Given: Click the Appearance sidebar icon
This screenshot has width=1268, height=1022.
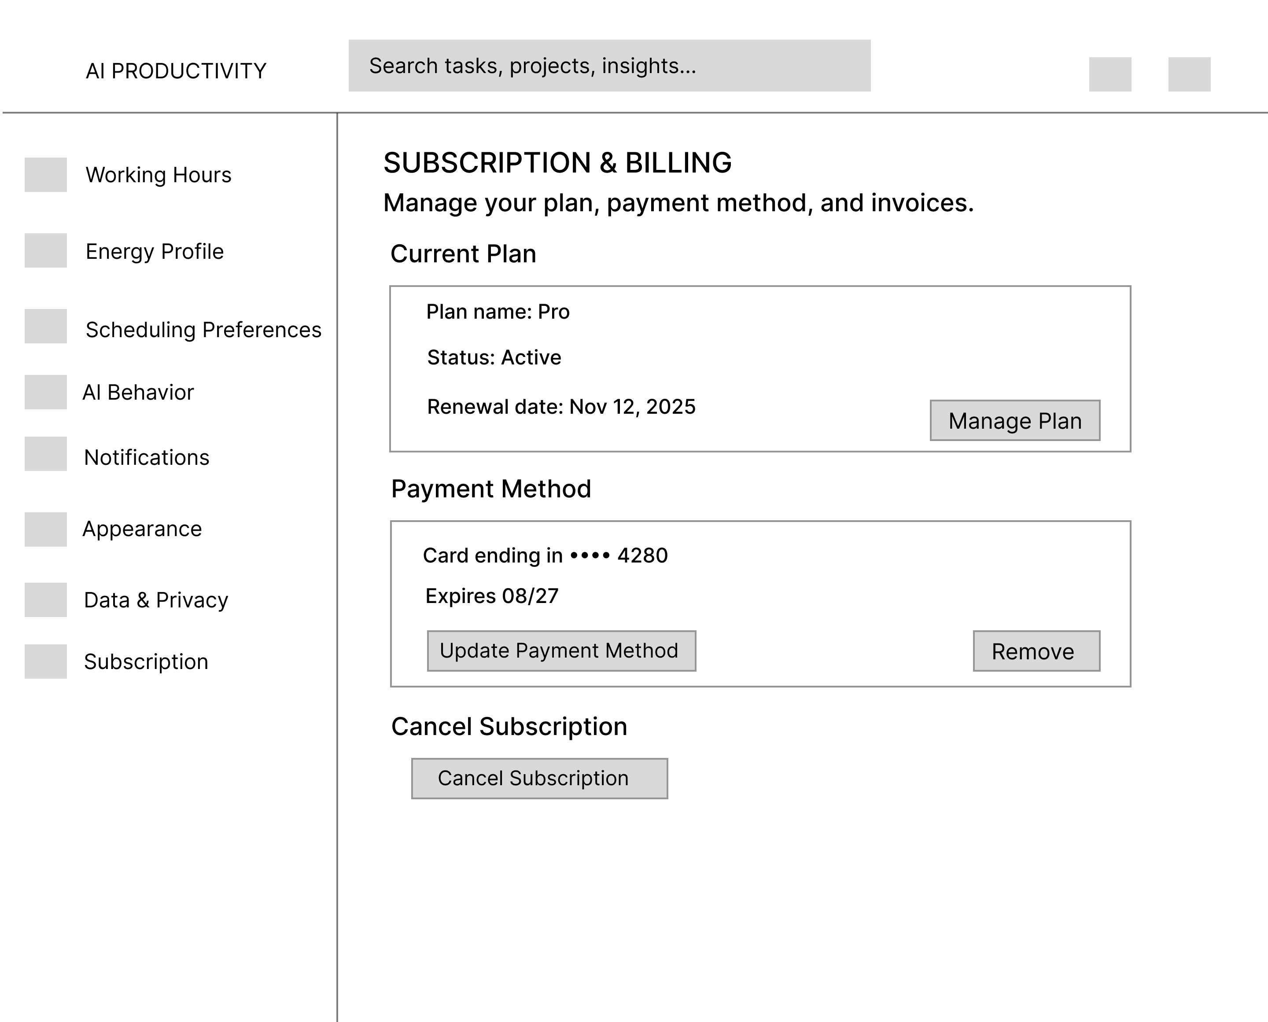Looking at the screenshot, I should [x=45, y=529].
